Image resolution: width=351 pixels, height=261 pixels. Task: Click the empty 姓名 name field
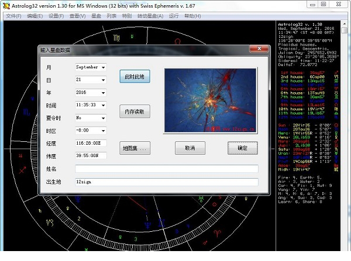pos(167,169)
